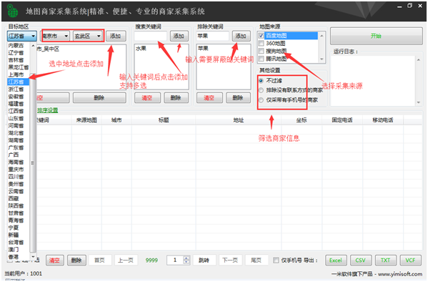Click the 来源地图 column header

86,120
